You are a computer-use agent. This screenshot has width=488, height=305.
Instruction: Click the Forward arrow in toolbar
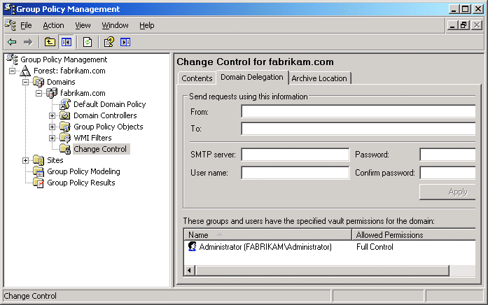pos(28,42)
